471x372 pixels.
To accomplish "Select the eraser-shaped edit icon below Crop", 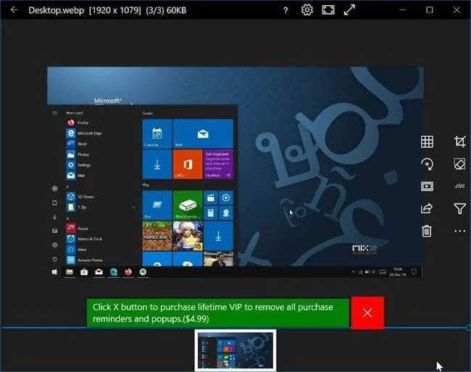I will point(460,164).
